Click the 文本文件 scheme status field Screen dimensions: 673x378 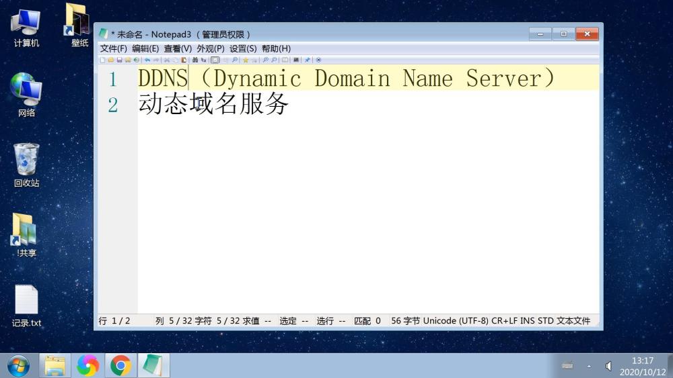pyautogui.click(x=573, y=321)
